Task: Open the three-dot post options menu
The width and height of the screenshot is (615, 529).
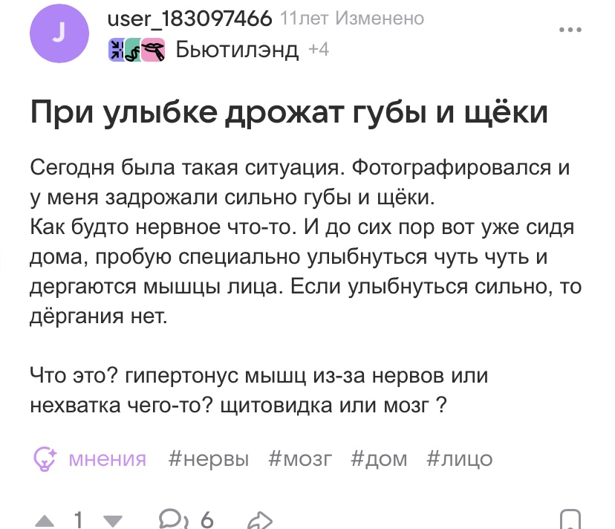Action: pos(570,31)
